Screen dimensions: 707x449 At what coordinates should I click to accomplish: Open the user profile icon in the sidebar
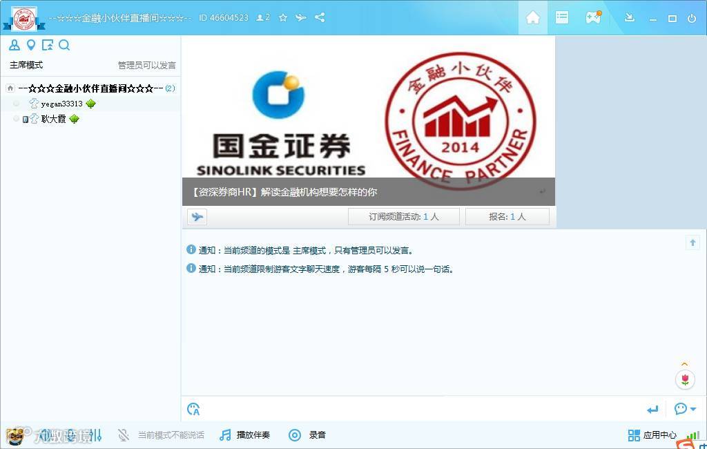coord(14,45)
